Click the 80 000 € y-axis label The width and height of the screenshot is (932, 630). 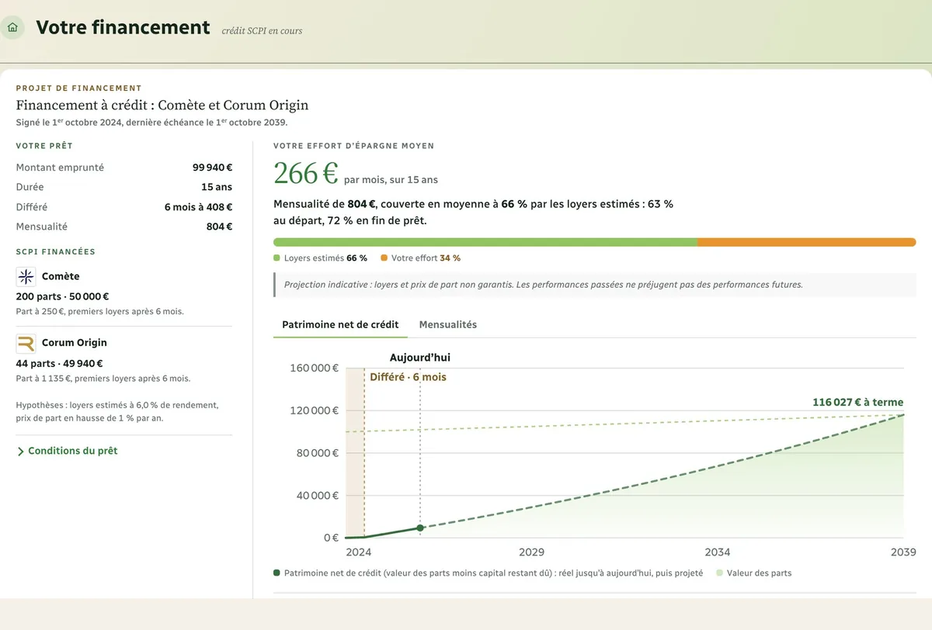[317, 453]
